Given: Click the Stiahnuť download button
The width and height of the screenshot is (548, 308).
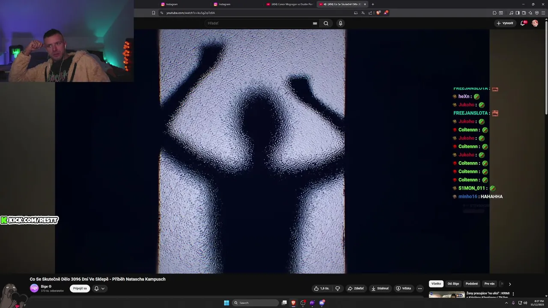Looking at the screenshot, I should click(380, 288).
